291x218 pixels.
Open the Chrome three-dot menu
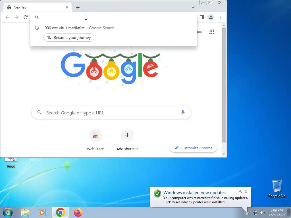tap(220, 17)
